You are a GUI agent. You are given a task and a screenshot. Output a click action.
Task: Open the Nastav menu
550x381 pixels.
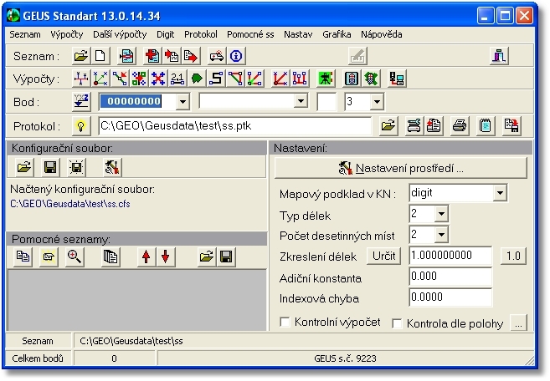pyautogui.click(x=298, y=34)
